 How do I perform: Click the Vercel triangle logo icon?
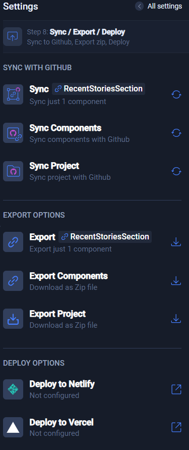(x=13, y=427)
